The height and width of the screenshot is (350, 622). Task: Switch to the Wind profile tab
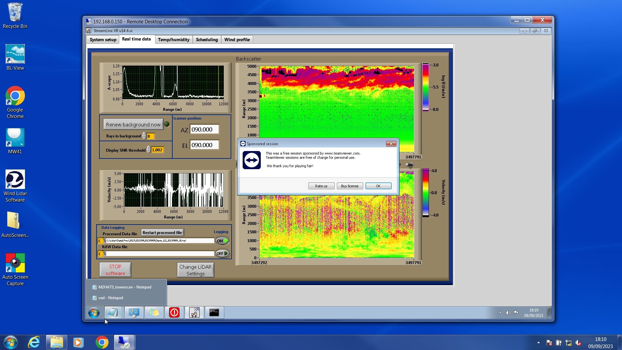point(237,40)
